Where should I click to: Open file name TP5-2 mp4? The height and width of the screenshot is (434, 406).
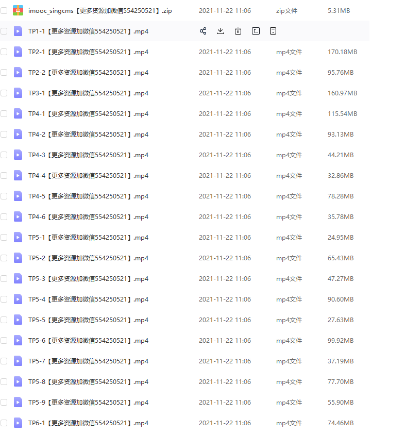point(88,258)
